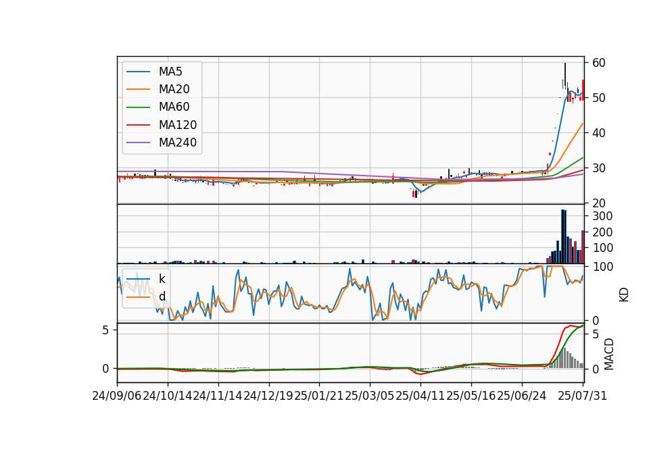Click the 24/09/06 date label
This screenshot has width=649, height=466.
coord(117,396)
